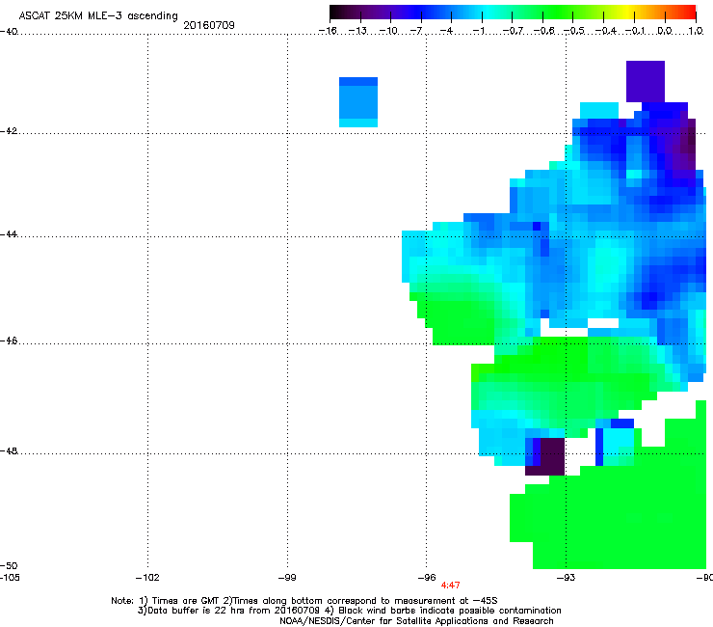Click the "-4" color scale label
The width and height of the screenshot is (713, 627).
(x=446, y=31)
